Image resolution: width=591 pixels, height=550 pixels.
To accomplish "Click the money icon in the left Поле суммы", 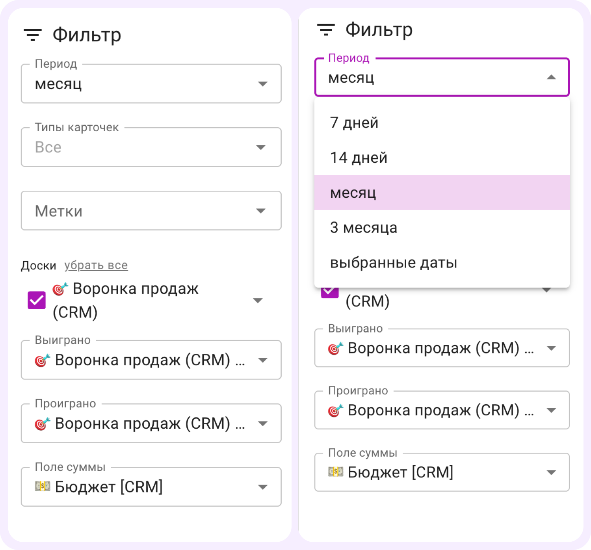I will [42, 487].
